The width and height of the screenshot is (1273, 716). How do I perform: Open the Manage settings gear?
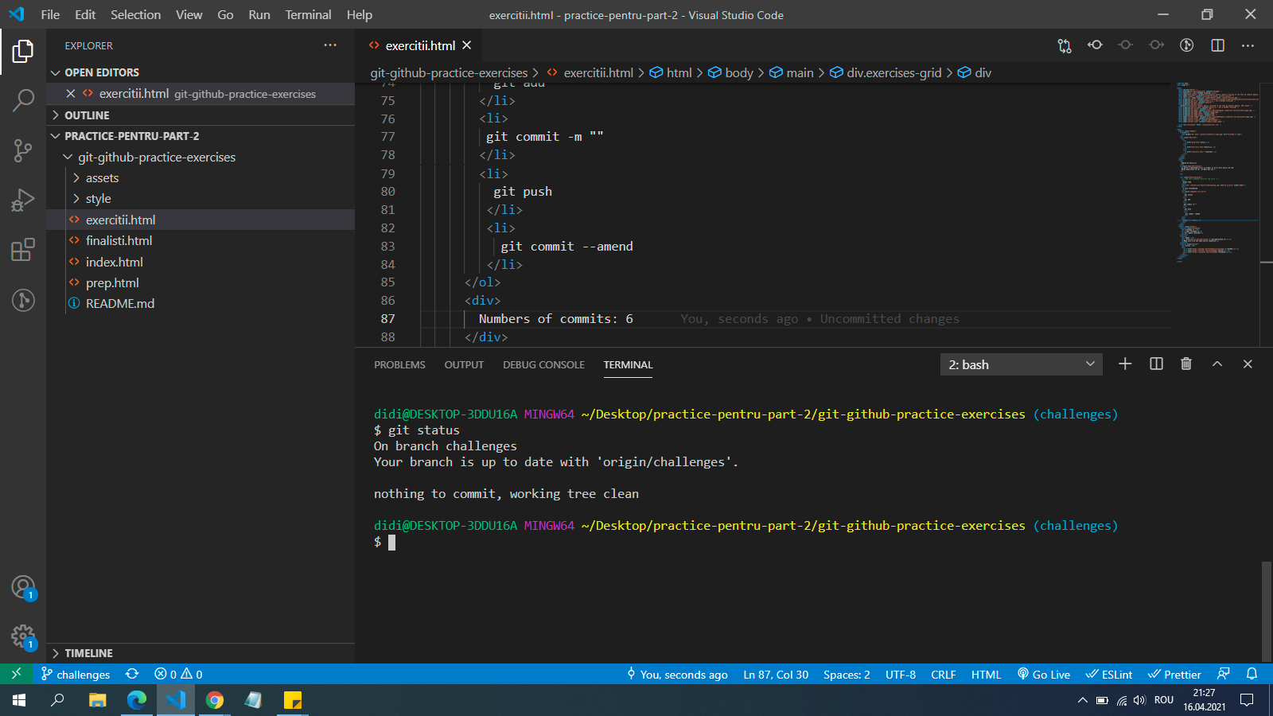pyautogui.click(x=23, y=636)
